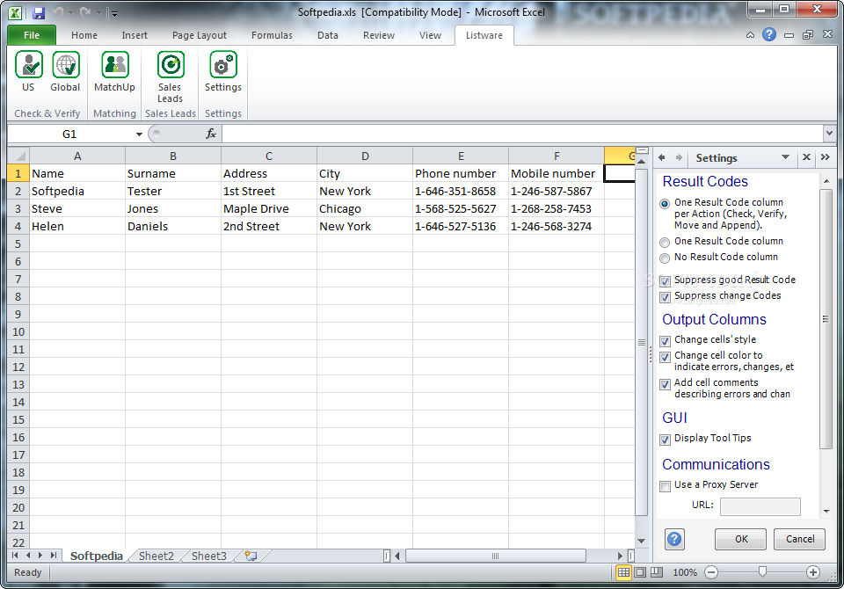844x589 pixels.
Task: Click zoom out minus button
Action: [x=711, y=572]
